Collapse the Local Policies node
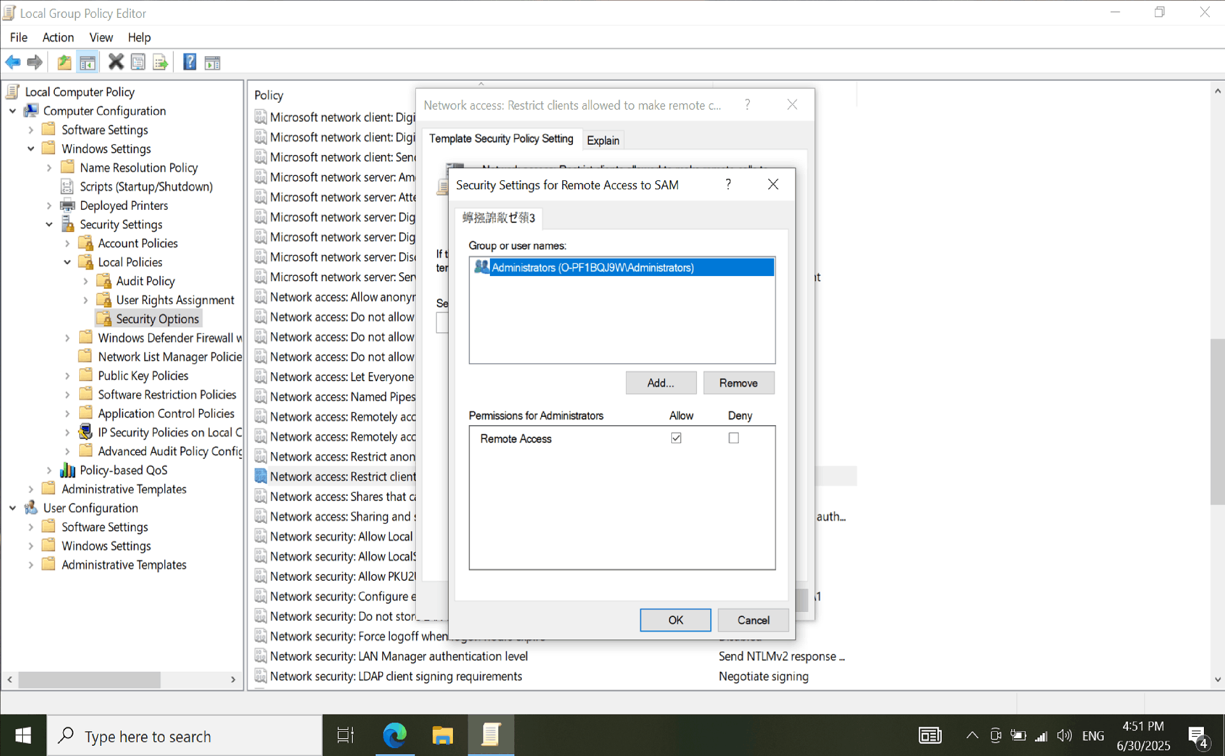Screen dimensions: 1225x756 67,262
